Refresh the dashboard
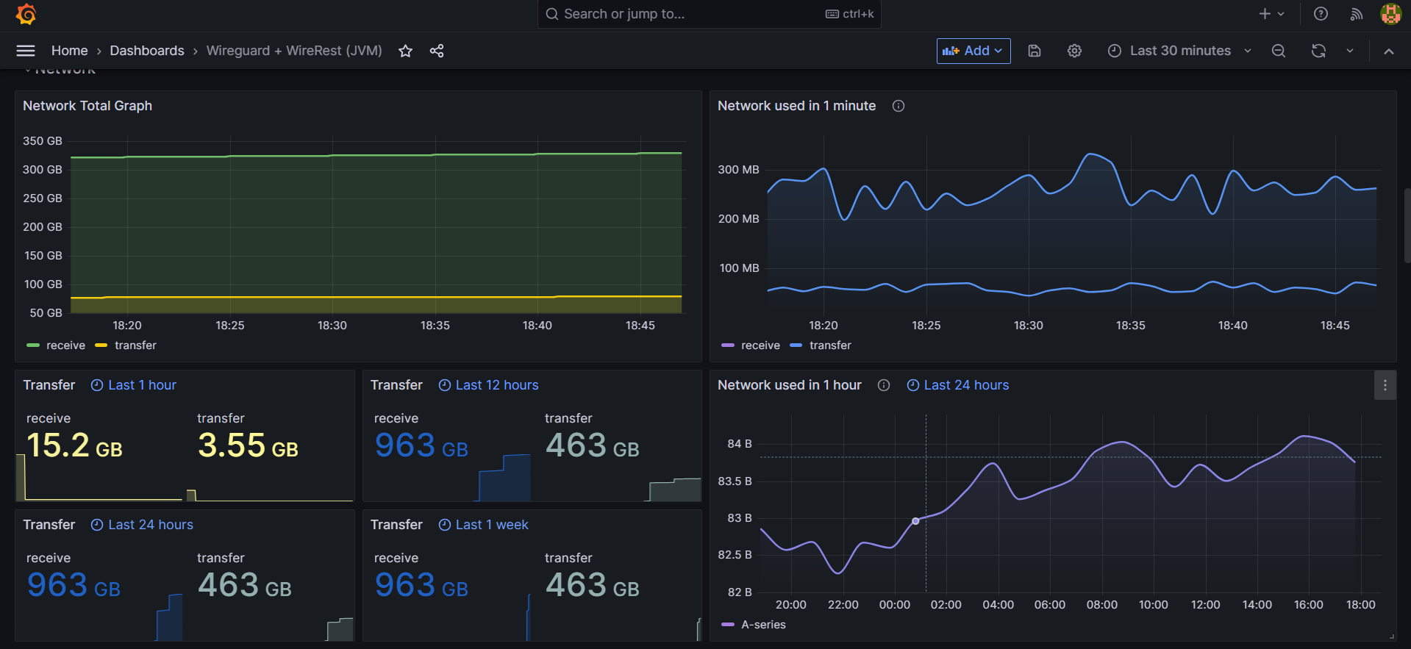The width and height of the screenshot is (1411, 649). point(1318,51)
